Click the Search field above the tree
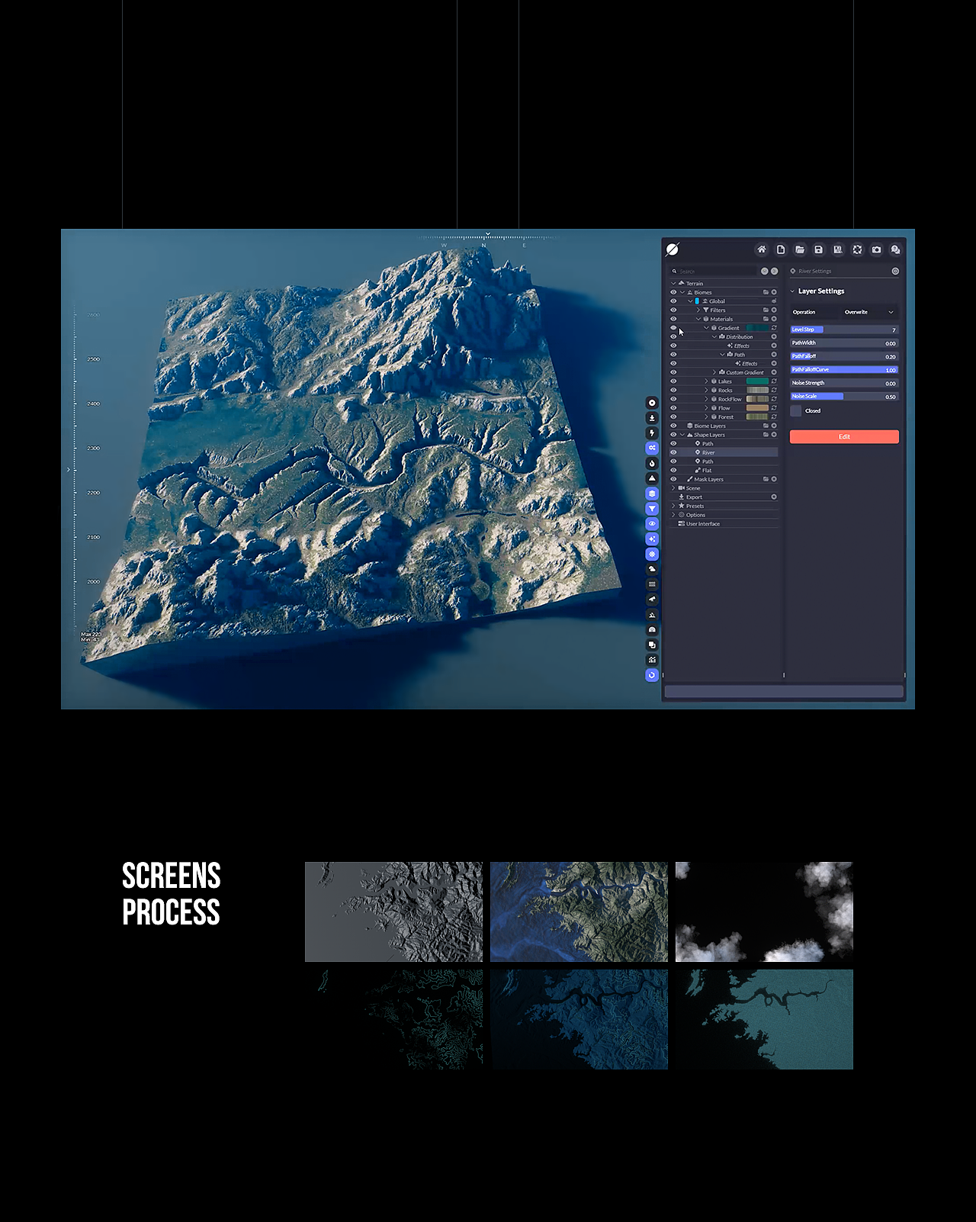 pos(714,271)
